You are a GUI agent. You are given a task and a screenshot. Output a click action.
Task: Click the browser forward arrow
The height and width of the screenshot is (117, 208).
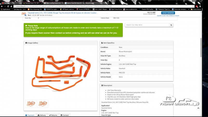pos(5,6)
